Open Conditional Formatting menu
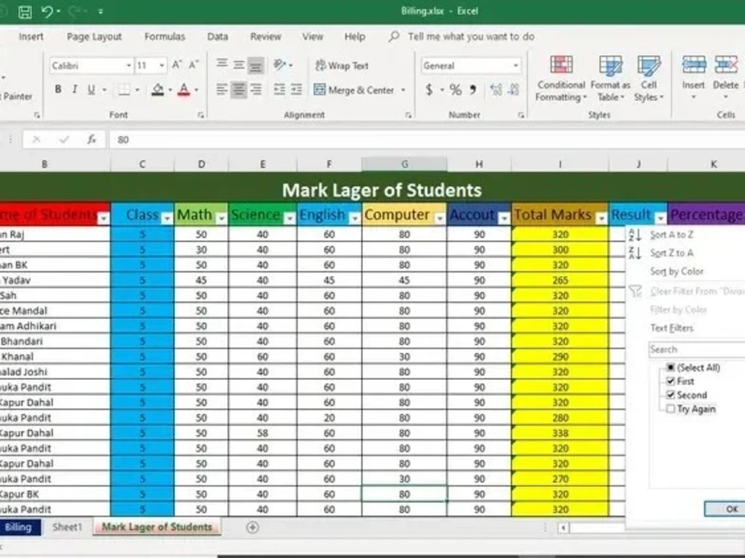The image size is (745, 558). click(561, 78)
